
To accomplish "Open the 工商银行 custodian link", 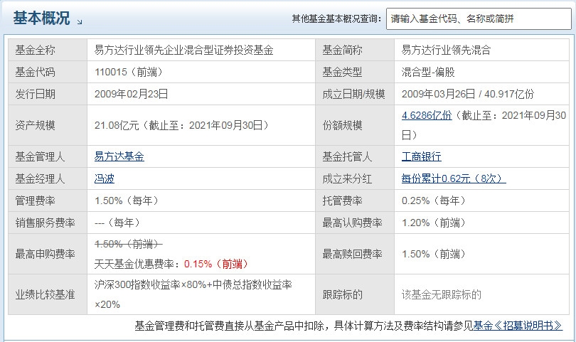I will coord(421,156).
